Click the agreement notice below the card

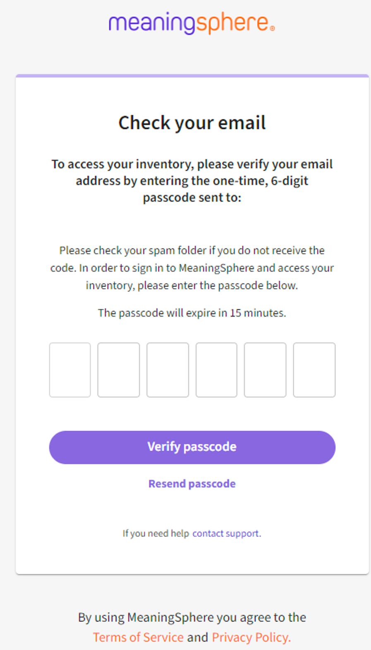pos(192,617)
